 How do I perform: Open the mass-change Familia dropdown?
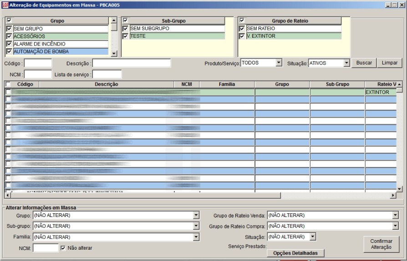pyautogui.click(x=196, y=237)
